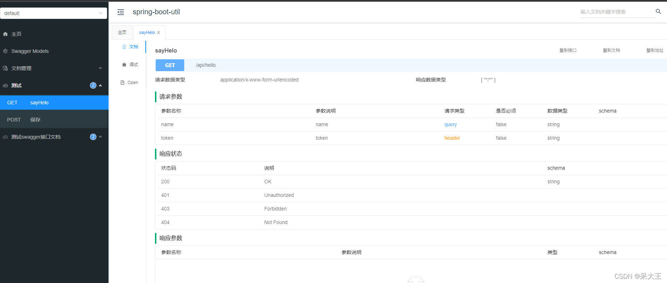Screen dimensions: 667x283
Task: Click the badge count beside 测试swagger接口文档
Action: click(x=93, y=137)
